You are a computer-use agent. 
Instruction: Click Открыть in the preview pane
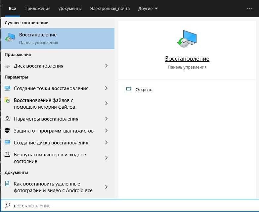144,90
